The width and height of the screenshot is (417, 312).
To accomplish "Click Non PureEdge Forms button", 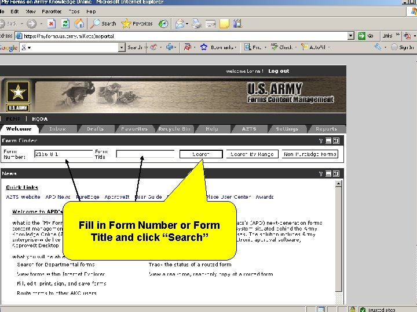I will click(x=310, y=154).
